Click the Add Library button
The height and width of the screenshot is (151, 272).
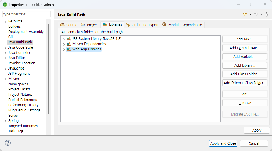pos(245,65)
